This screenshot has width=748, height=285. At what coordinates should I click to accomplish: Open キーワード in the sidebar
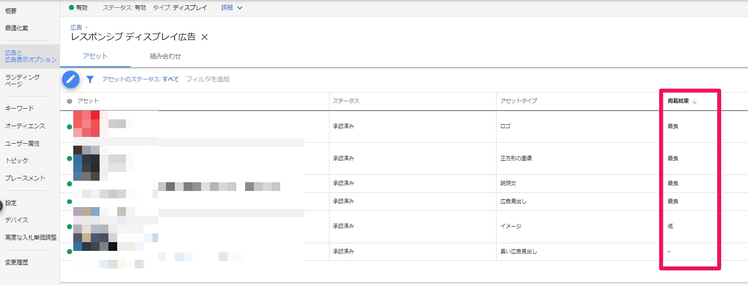point(19,108)
